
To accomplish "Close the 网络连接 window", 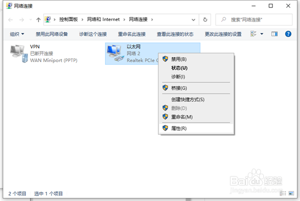I will 288,6.
